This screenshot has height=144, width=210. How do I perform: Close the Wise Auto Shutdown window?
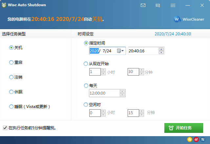point(202,5)
